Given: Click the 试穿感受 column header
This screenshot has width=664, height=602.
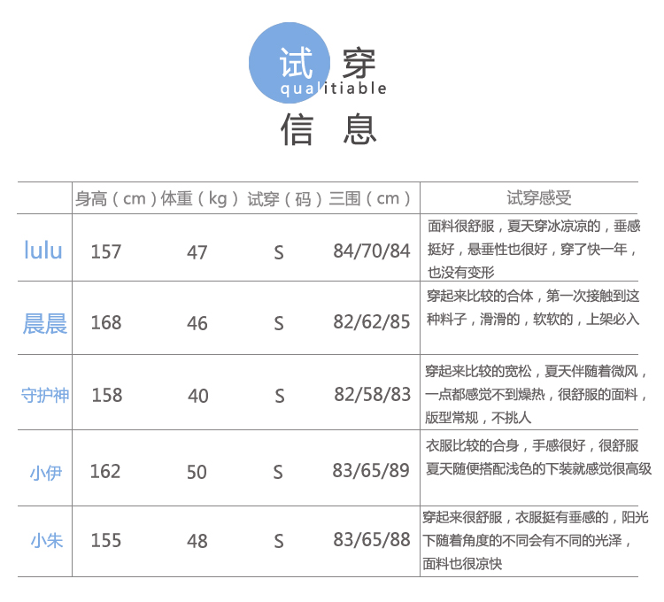Looking at the screenshot, I should (538, 198).
